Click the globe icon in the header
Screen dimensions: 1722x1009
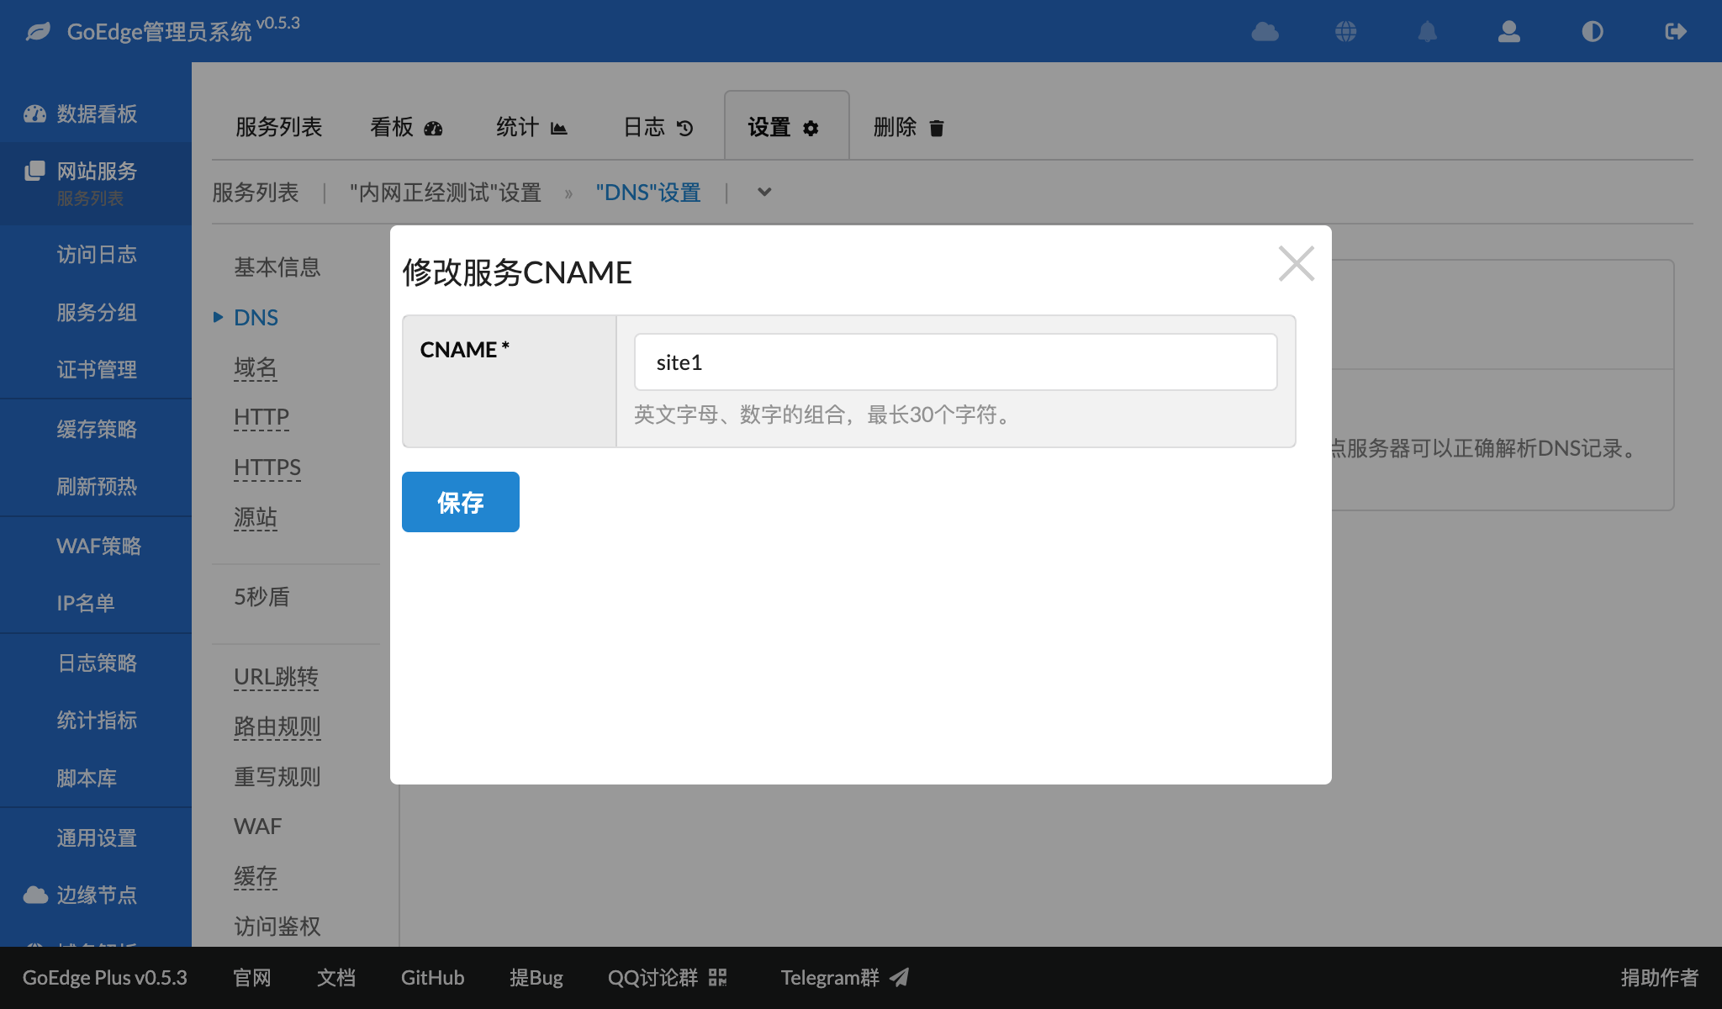1344,32
